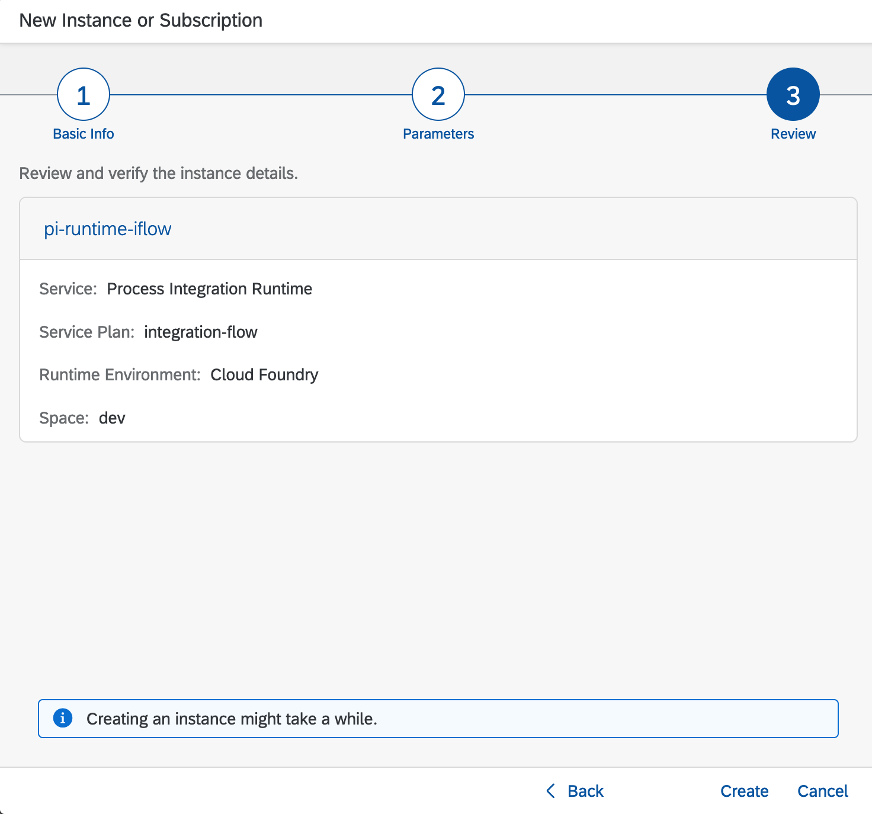Click the "New Instance or Subscription" dialog title

(141, 20)
